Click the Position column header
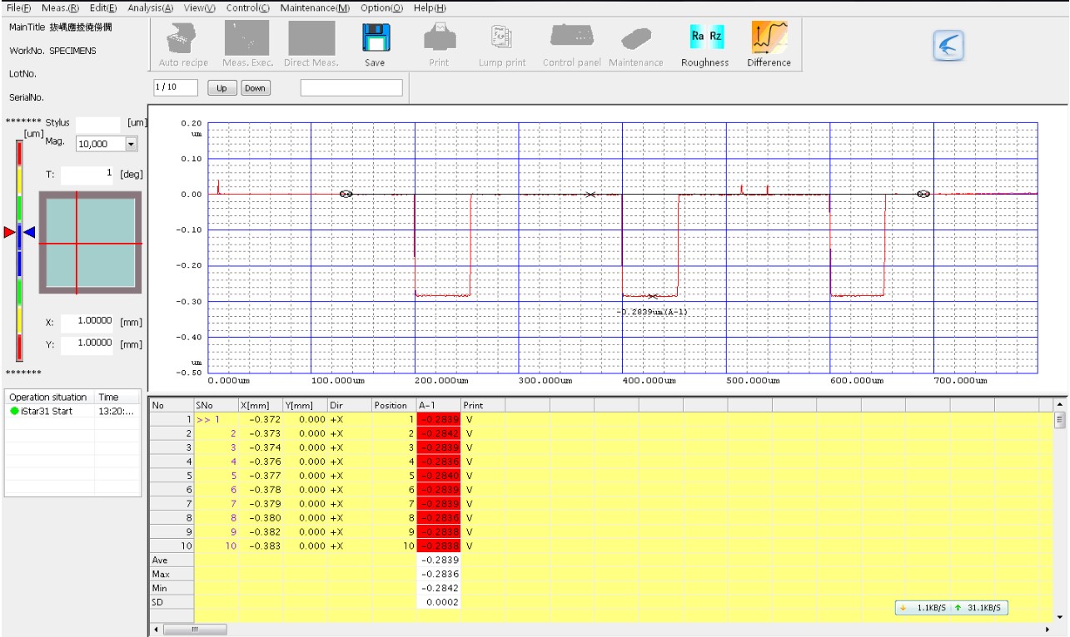The image size is (1070, 637). tap(393, 405)
